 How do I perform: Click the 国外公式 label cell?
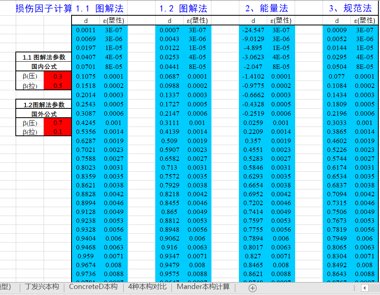[x=43, y=114]
